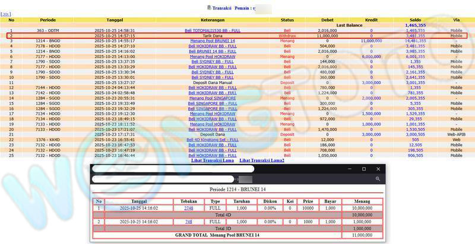Click the [>>] navigation link at top left
The image size is (475, 244).
pos(5,13)
